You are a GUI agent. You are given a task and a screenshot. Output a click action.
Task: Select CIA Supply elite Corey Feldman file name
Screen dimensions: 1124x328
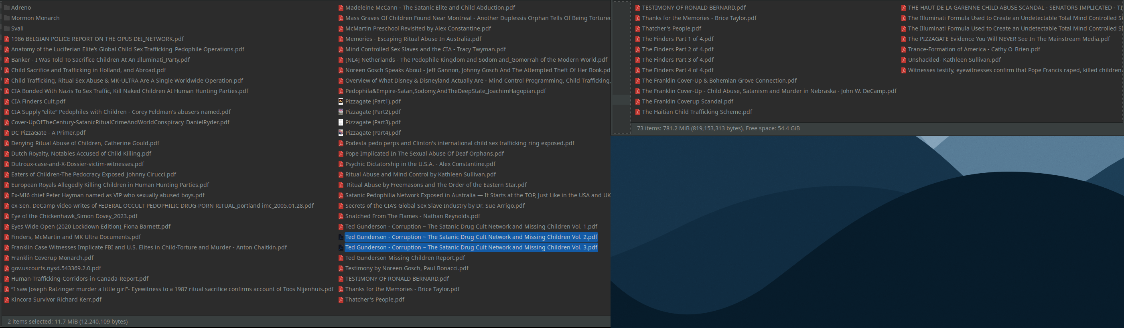[121, 112]
